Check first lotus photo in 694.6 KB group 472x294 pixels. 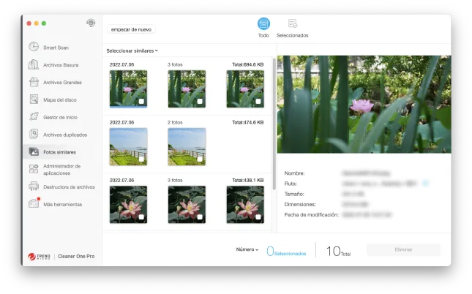pyautogui.click(x=141, y=102)
